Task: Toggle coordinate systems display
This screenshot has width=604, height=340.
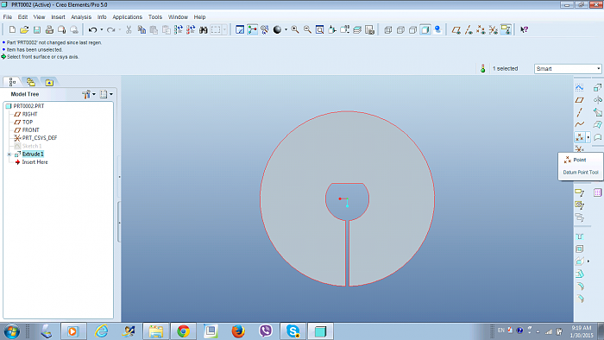Action: point(494,29)
